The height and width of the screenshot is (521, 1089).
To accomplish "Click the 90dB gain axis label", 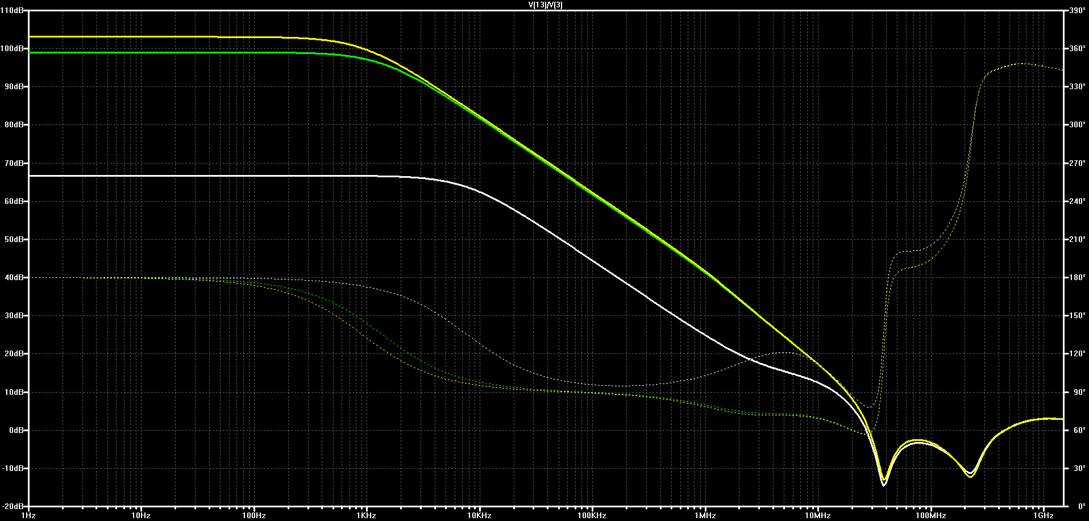I will tap(14, 86).
